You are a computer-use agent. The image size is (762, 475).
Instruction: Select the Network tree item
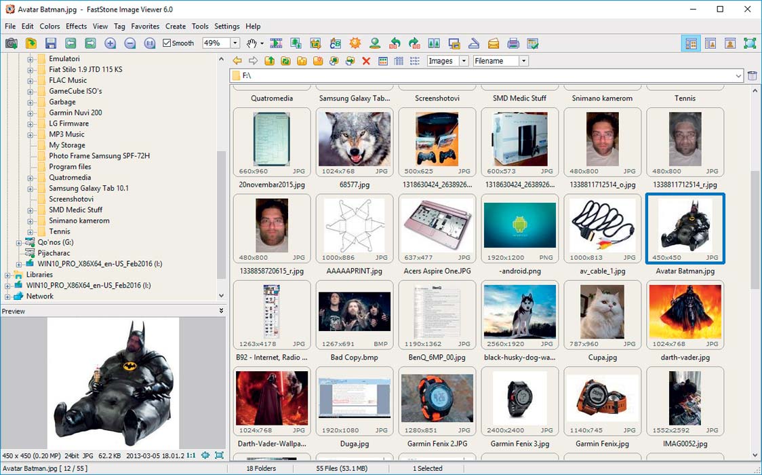(x=40, y=296)
